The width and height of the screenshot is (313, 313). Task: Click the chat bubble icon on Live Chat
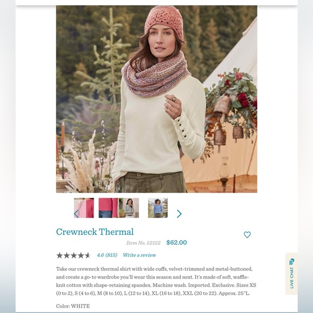[x=292, y=262]
